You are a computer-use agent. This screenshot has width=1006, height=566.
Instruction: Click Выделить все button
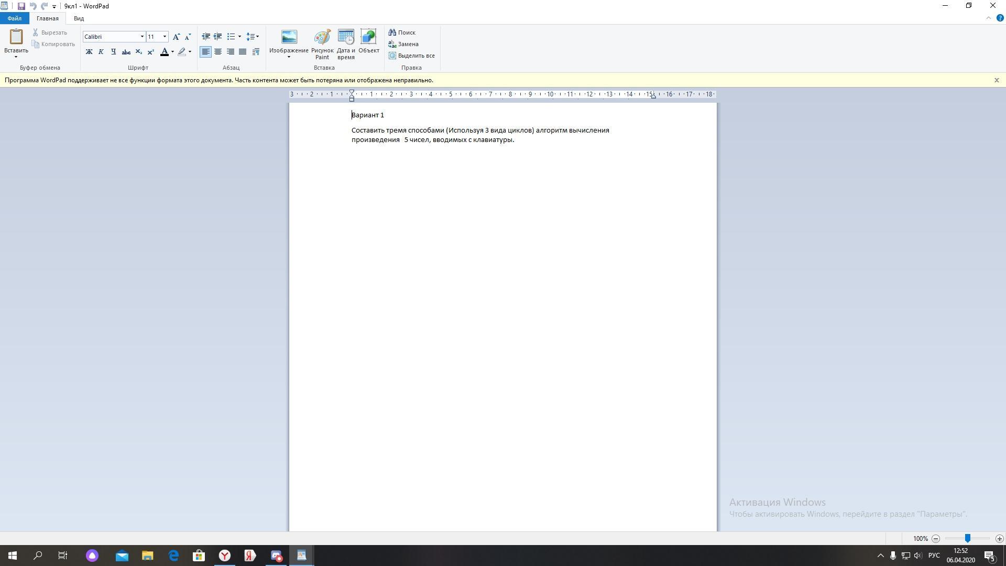(412, 56)
